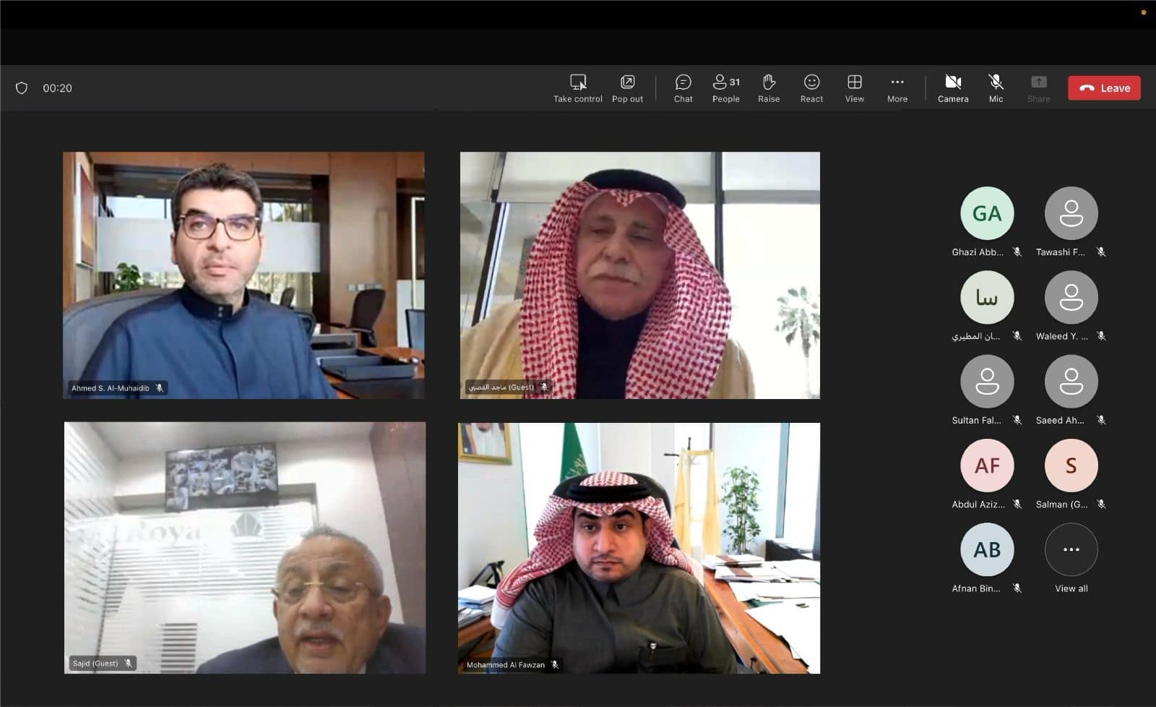The height and width of the screenshot is (707, 1156).
Task: Raise your hand in the meeting
Action: tap(769, 82)
